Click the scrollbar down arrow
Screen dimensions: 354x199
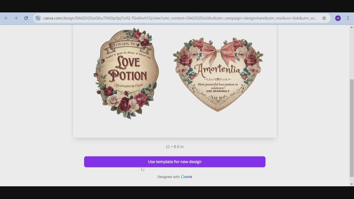pyautogui.click(x=352, y=184)
